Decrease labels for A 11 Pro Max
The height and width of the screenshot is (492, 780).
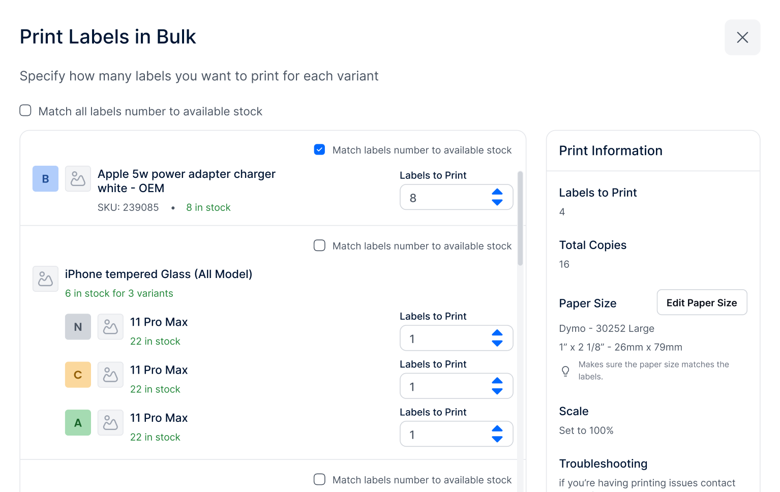coord(497,440)
